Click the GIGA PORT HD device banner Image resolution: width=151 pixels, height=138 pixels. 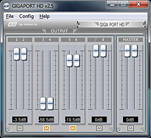point(111,24)
